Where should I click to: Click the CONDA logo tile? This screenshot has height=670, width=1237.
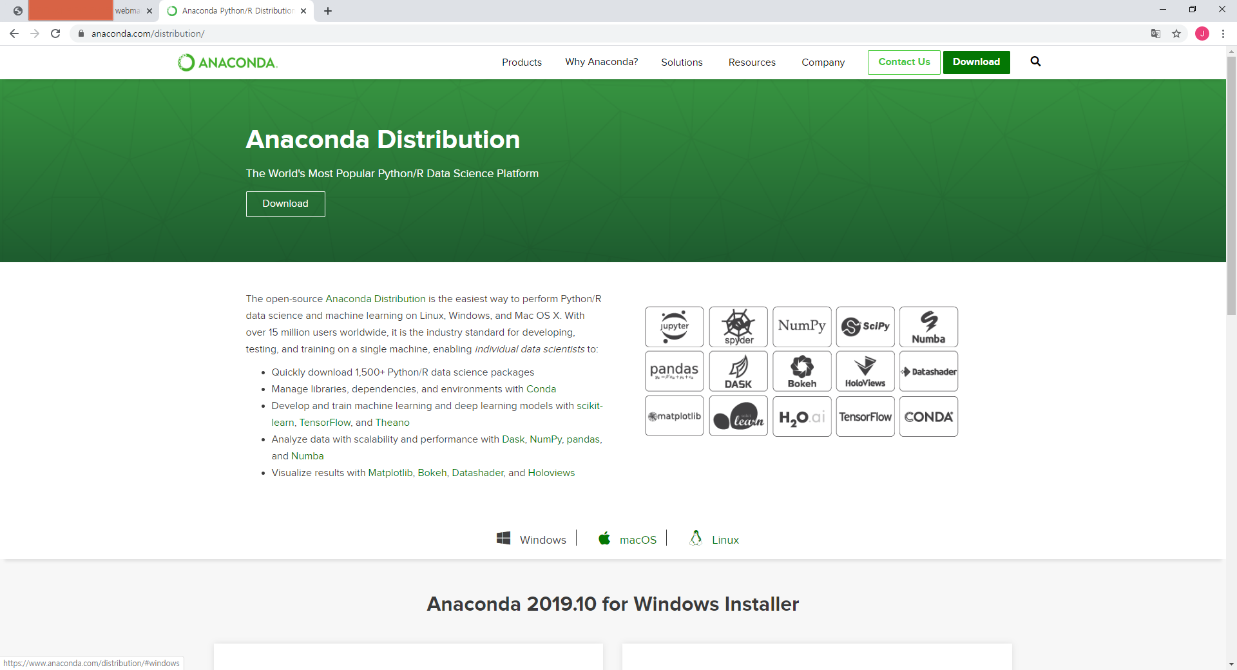(x=928, y=416)
